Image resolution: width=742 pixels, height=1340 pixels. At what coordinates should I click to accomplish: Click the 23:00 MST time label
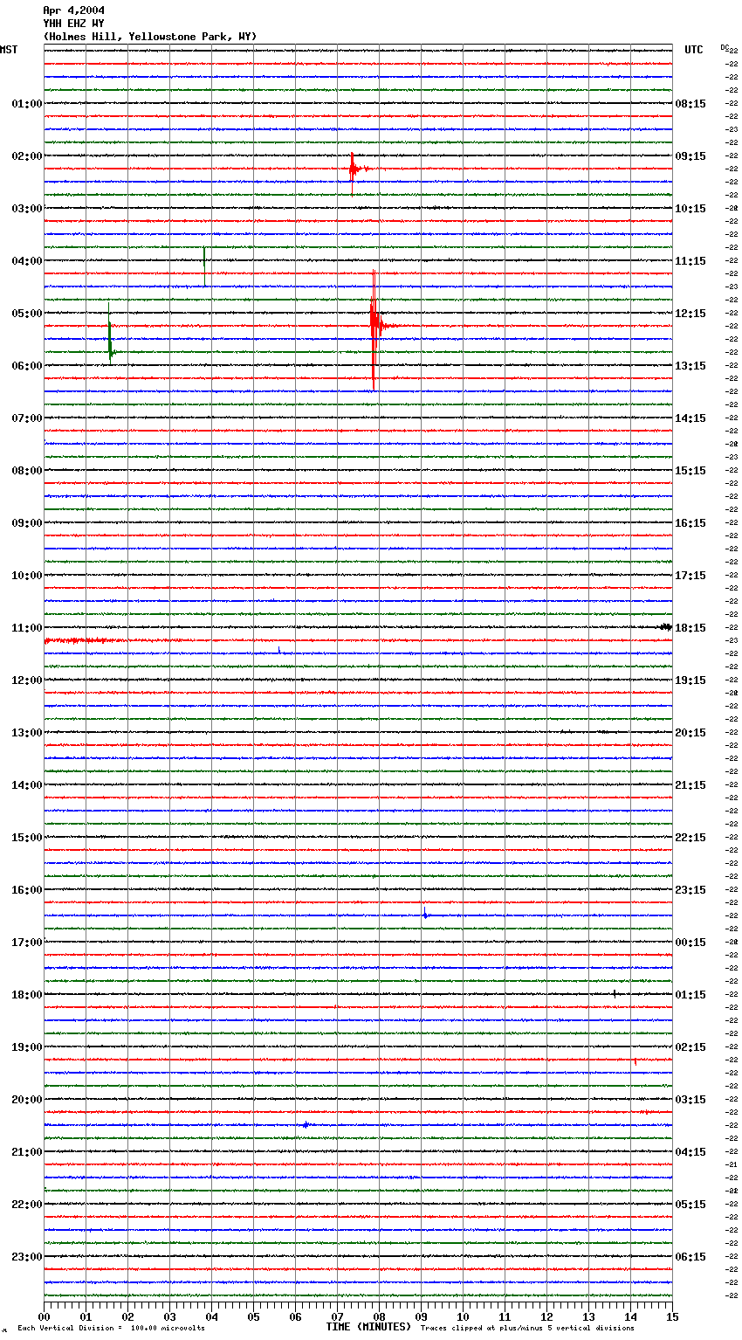pyautogui.click(x=27, y=1257)
